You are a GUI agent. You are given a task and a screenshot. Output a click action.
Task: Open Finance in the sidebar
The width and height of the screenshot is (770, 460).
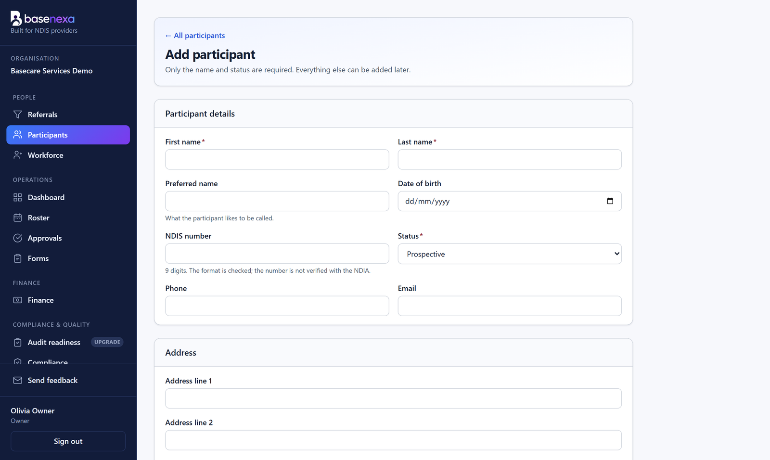68,300
